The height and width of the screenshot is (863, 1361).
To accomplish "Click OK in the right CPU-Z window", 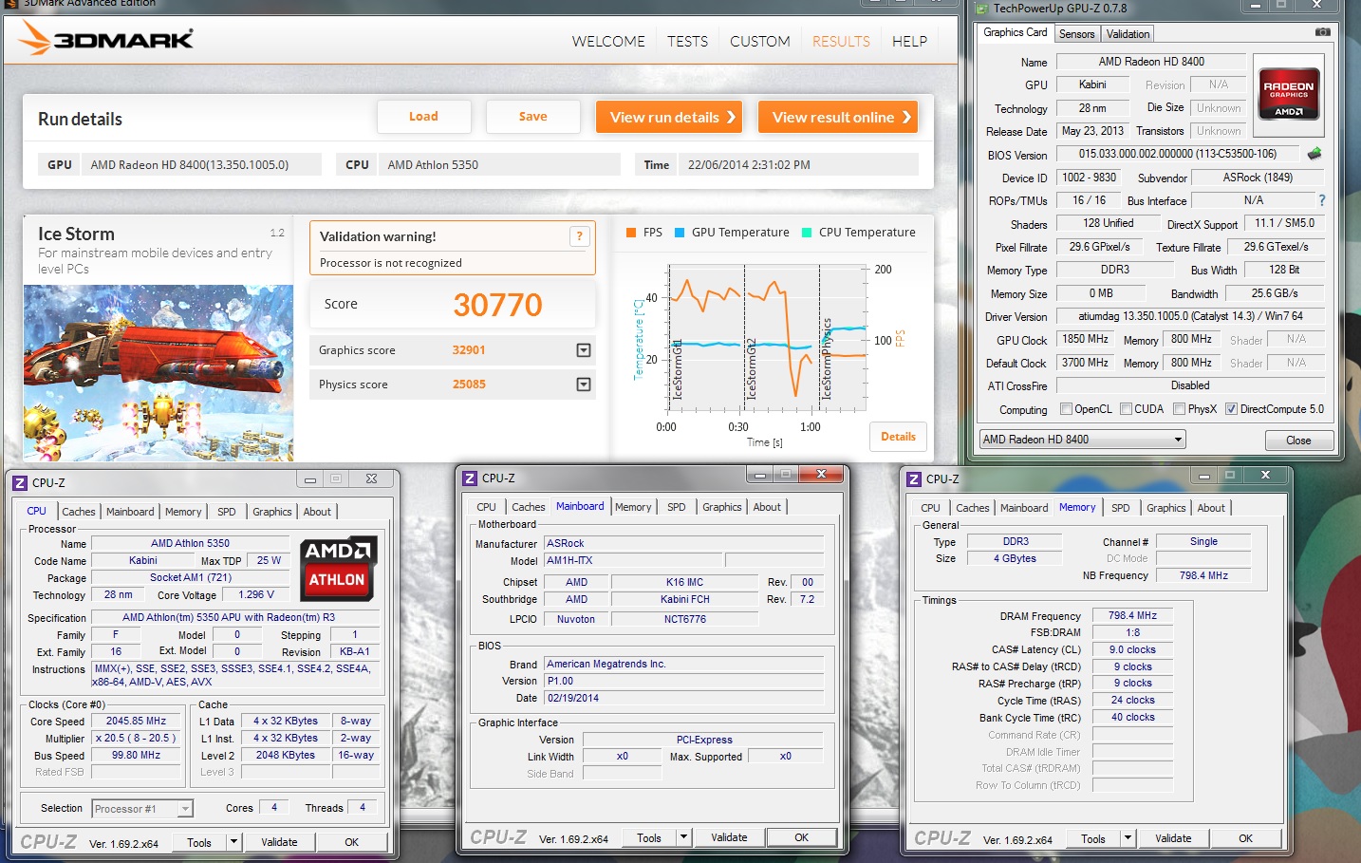I will point(1245,838).
